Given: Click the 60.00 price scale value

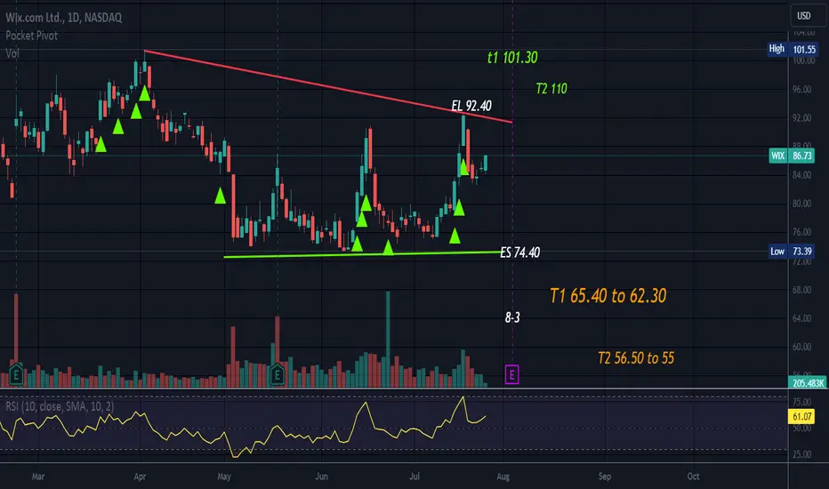Looking at the screenshot, I should click(801, 347).
